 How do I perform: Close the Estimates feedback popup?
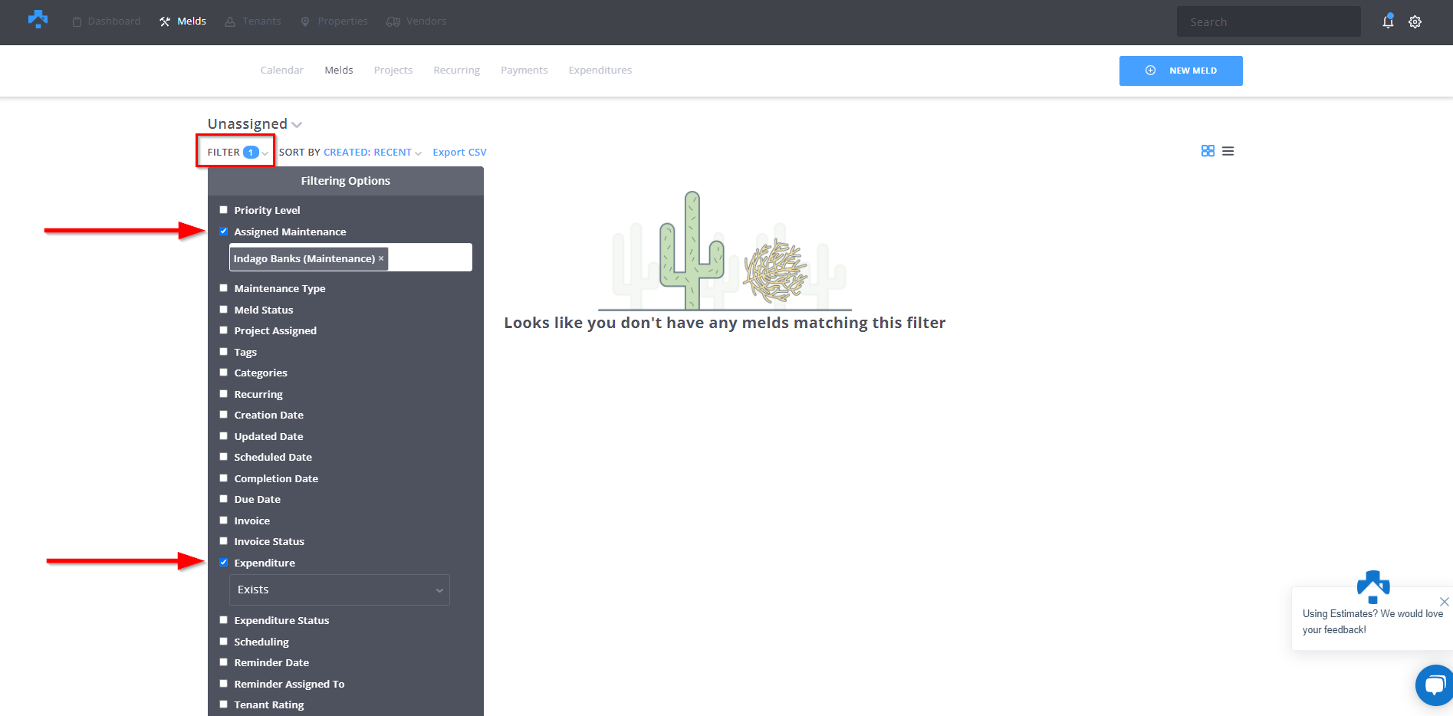[1445, 602]
